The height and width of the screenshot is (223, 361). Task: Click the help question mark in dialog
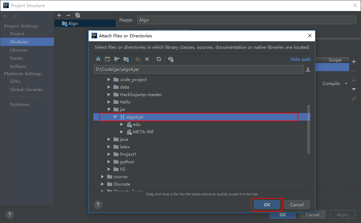point(98,205)
